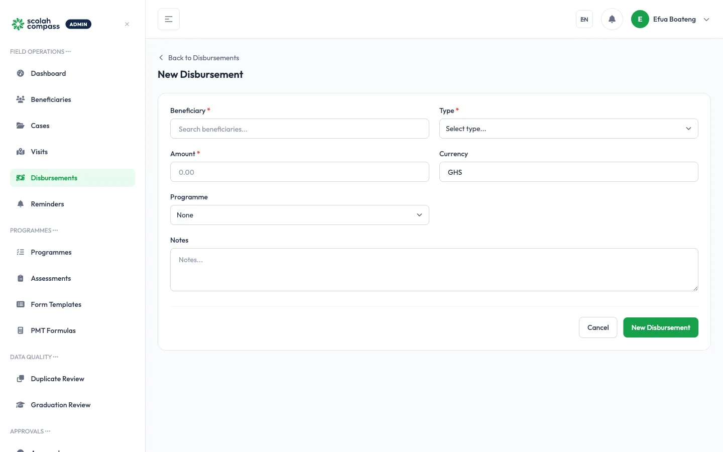Collapse the FIELD OPERATIONS section header
The image size is (723, 452).
pyautogui.click(x=41, y=52)
